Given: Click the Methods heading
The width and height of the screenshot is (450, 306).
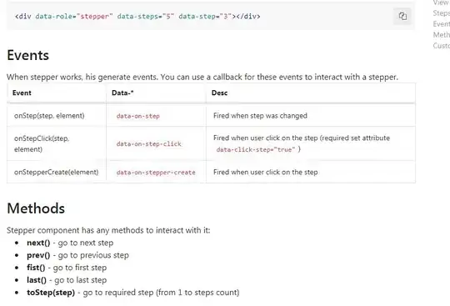Looking at the screenshot, I should click(x=36, y=208).
